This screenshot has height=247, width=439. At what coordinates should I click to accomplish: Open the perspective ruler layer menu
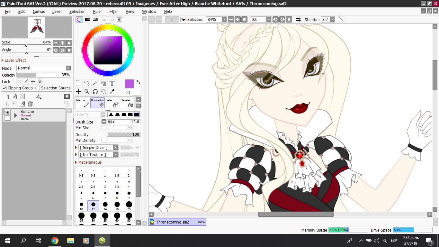click(x=39, y=96)
